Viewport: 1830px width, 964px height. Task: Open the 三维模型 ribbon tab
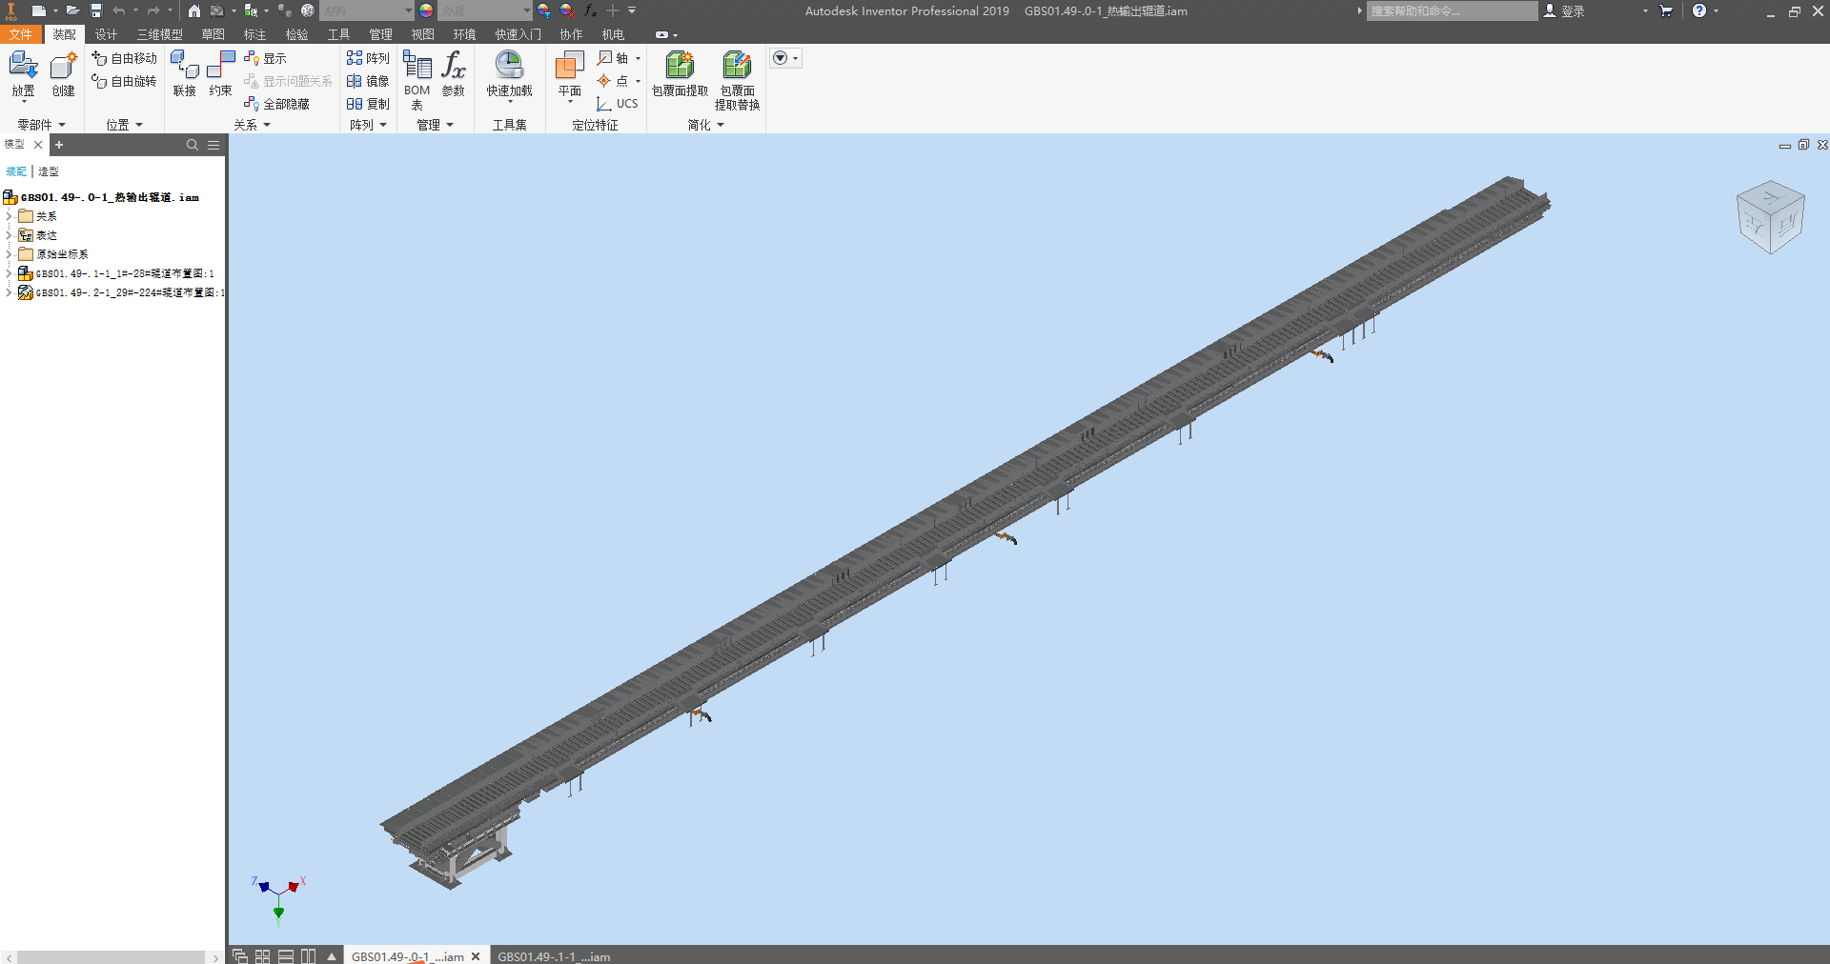(159, 34)
